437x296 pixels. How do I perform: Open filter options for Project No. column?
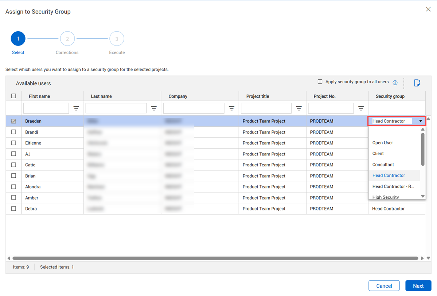[x=361, y=108]
